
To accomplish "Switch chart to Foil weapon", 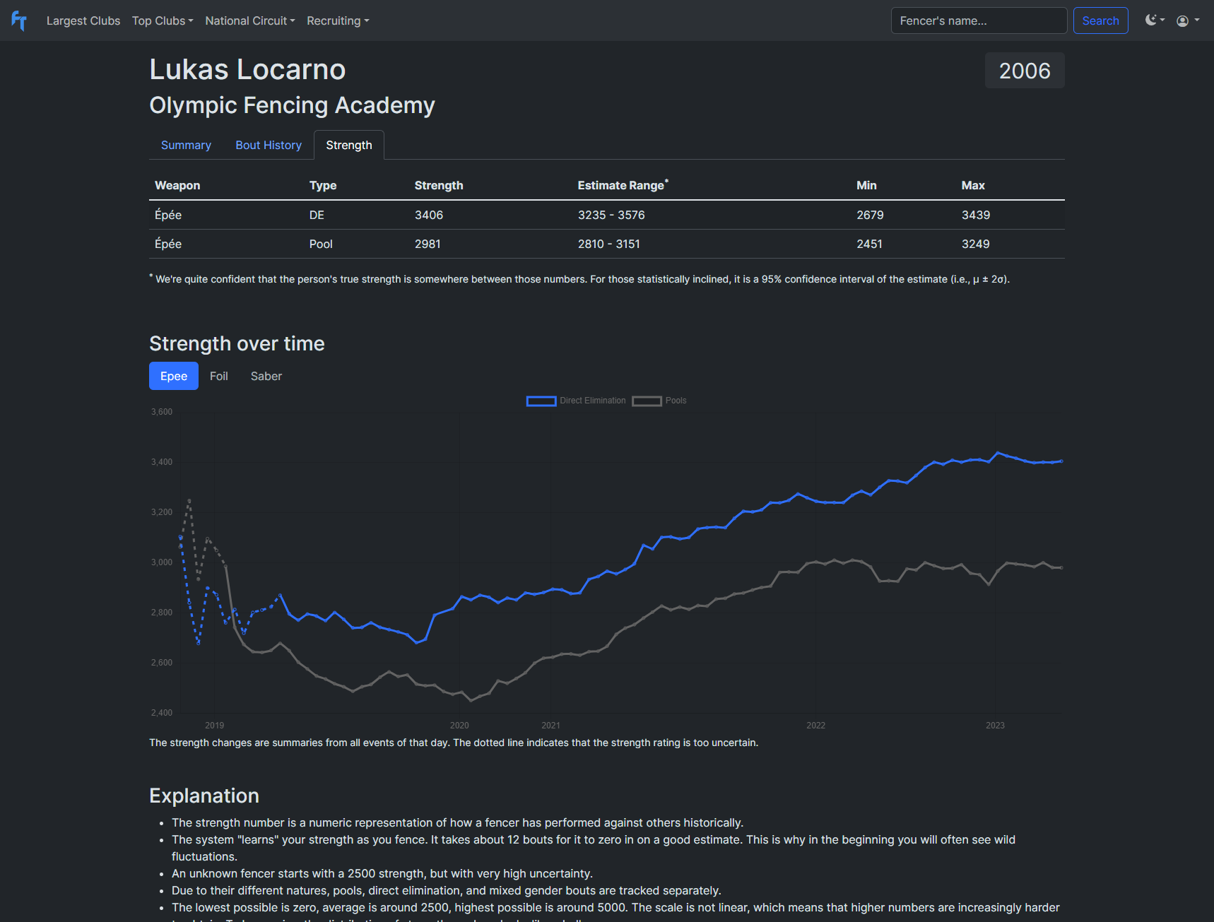I will click(218, 376).
